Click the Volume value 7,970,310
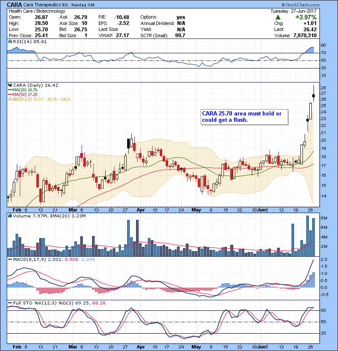The width and height of the screenshot is (338, 351). click(305, 36)
